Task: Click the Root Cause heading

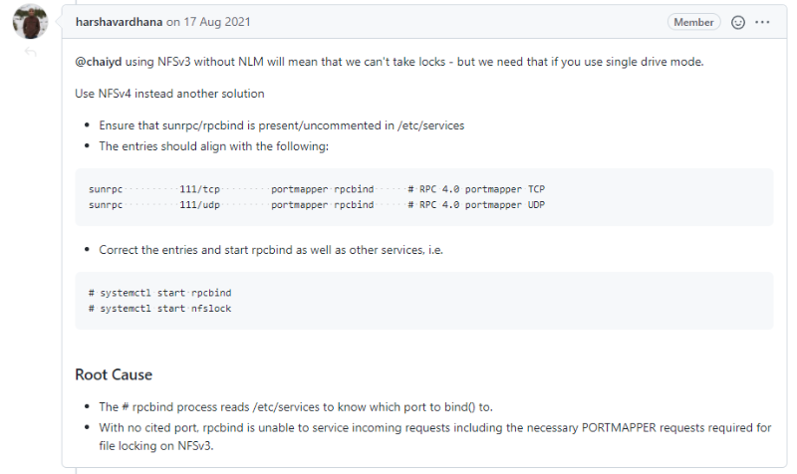Action: (x=114, y=374)
